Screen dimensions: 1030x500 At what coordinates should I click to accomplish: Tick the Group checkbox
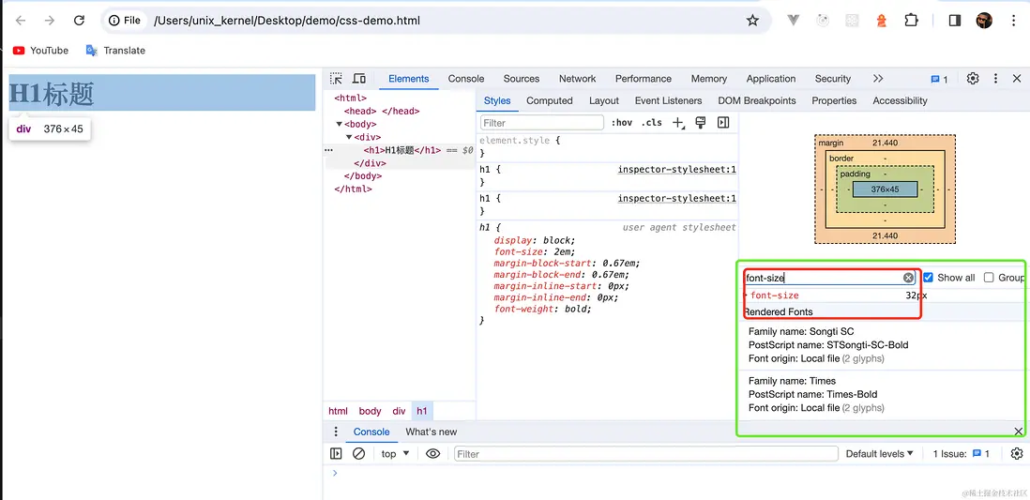tap(988, 278)
